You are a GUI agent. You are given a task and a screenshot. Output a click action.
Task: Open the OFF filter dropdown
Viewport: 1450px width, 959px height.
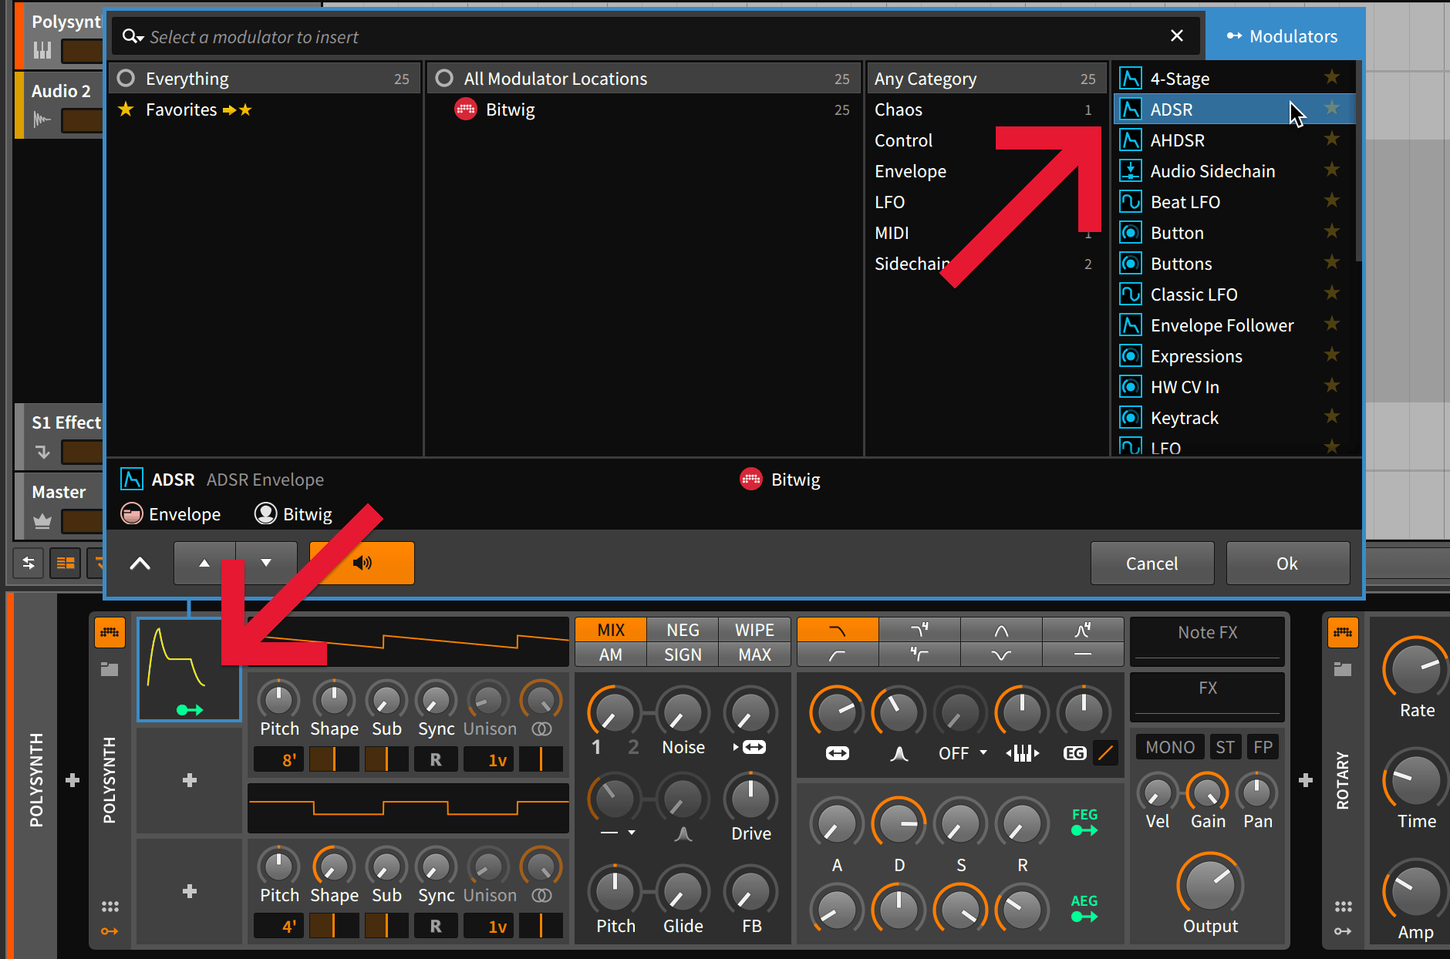point(963,753)
